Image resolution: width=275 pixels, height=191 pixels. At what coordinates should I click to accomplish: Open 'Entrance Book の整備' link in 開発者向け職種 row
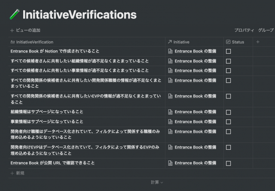[x=196, y=131]
